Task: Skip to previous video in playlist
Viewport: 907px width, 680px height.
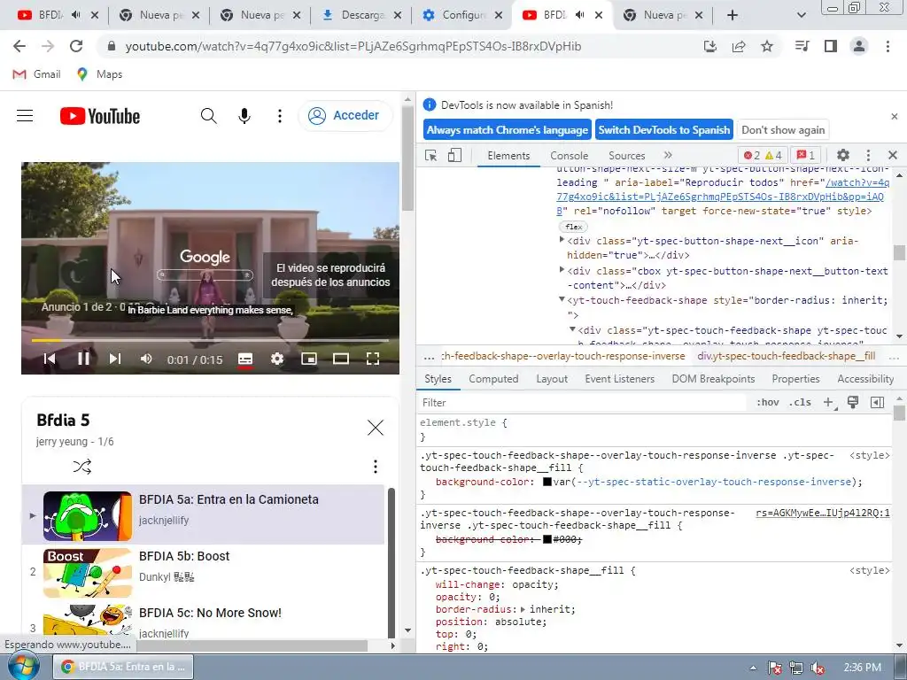Action: click(50, 359)
